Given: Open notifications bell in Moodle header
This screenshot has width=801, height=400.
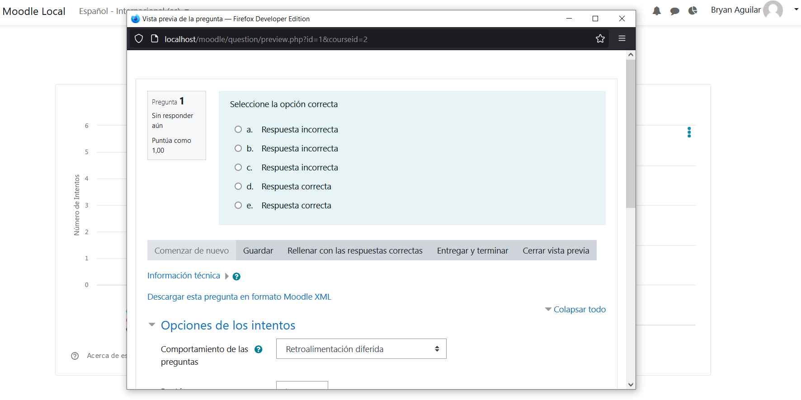Looking at the screenshot, I should pos(657,11).
